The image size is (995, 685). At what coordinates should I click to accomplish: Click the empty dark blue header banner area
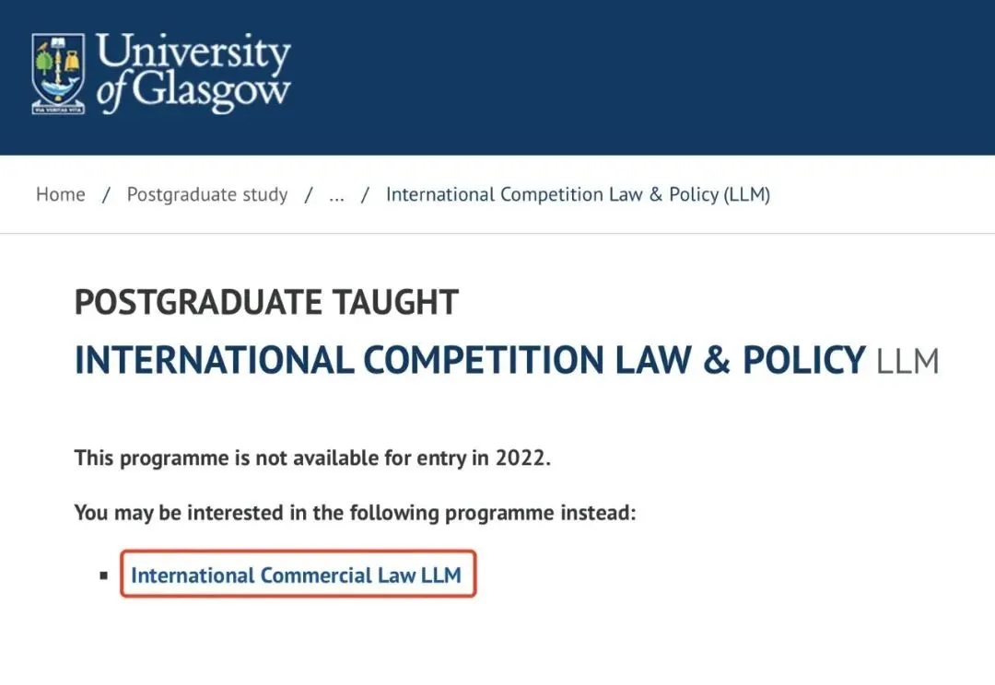pos(645,77)
